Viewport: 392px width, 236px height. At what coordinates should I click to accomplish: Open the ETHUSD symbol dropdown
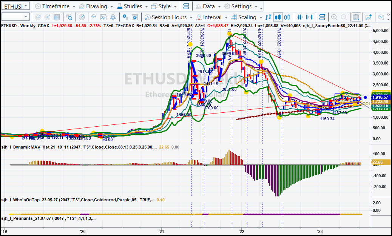tap(15, 6)
